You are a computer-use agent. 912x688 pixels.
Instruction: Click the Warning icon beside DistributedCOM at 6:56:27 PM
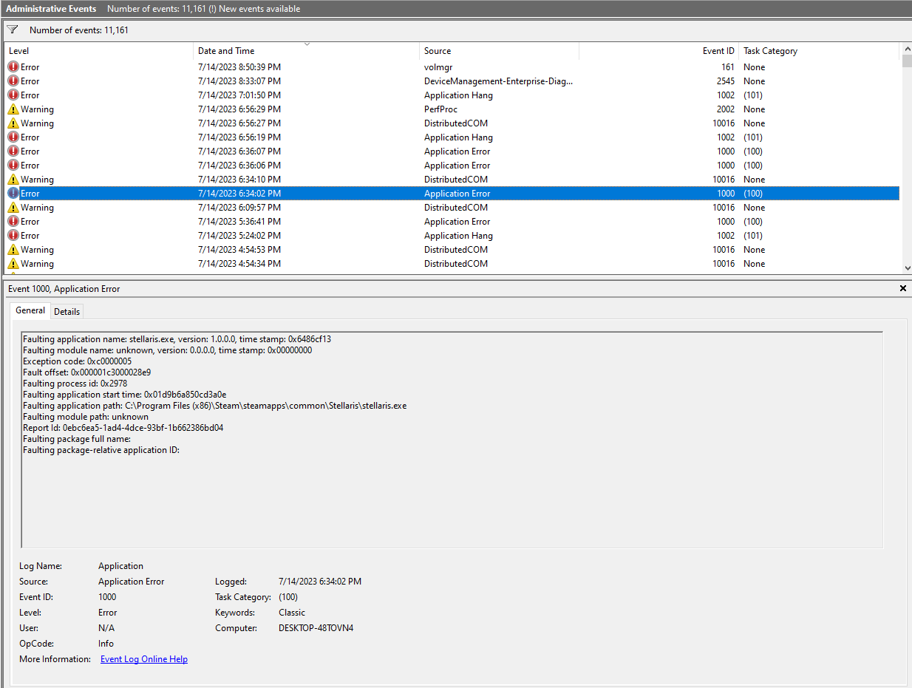[x=13, y=123]
